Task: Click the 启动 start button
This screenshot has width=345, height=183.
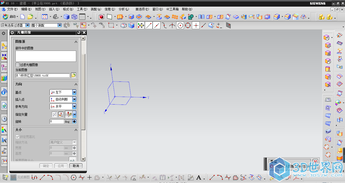Action: pos(10,17)
